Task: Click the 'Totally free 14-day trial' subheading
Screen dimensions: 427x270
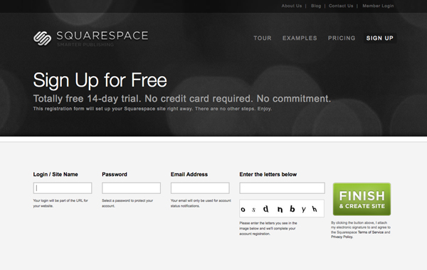Action: click(182, 99)
